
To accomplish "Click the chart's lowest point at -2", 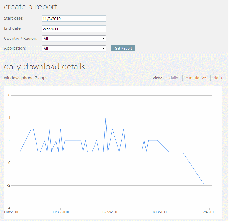I will click(205, 185).
